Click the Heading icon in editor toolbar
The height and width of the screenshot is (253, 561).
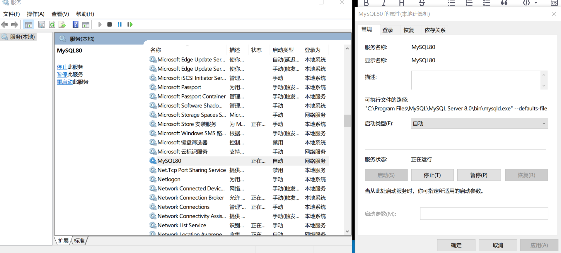tap(402, 3)
